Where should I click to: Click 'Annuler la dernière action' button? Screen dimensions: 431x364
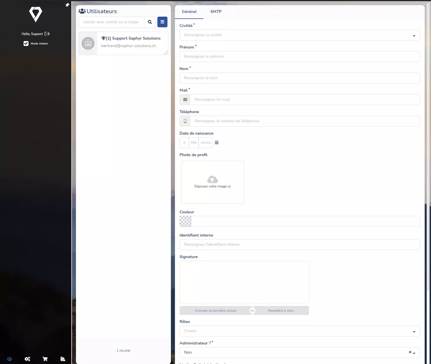tap(215, 311)
